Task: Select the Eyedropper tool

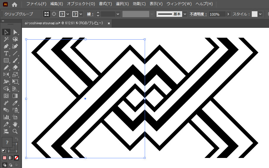Action: point(15,103)
